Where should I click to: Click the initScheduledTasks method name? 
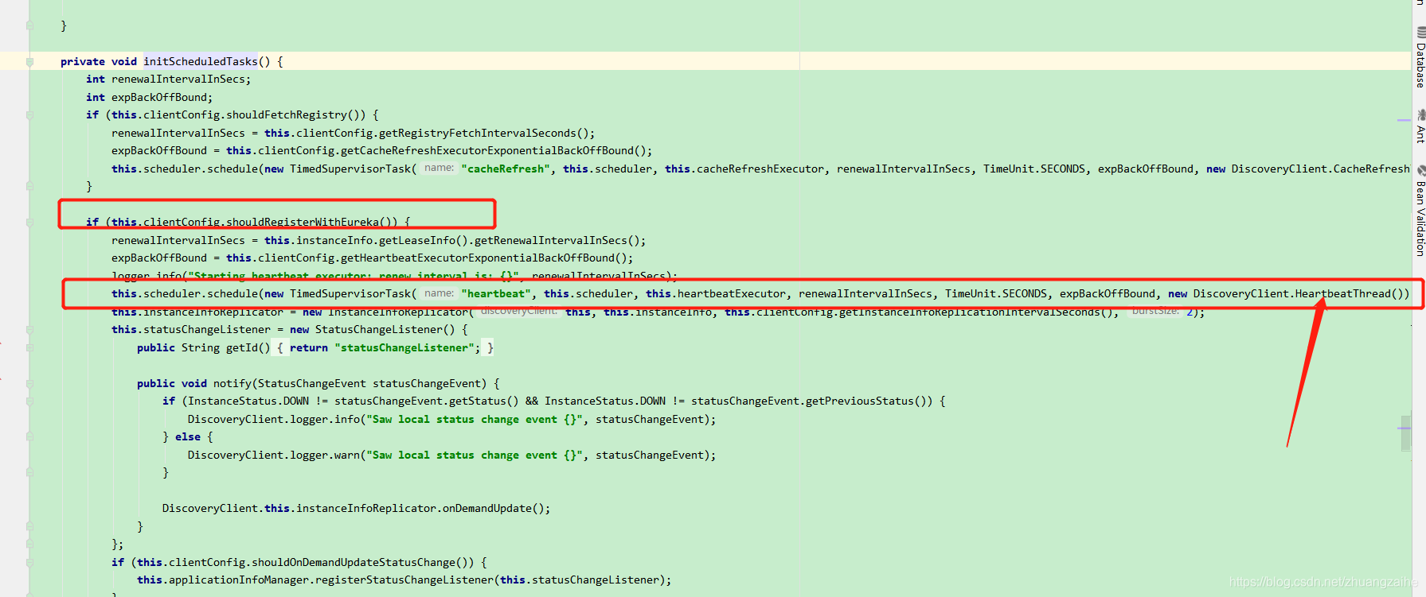[201, 61]
